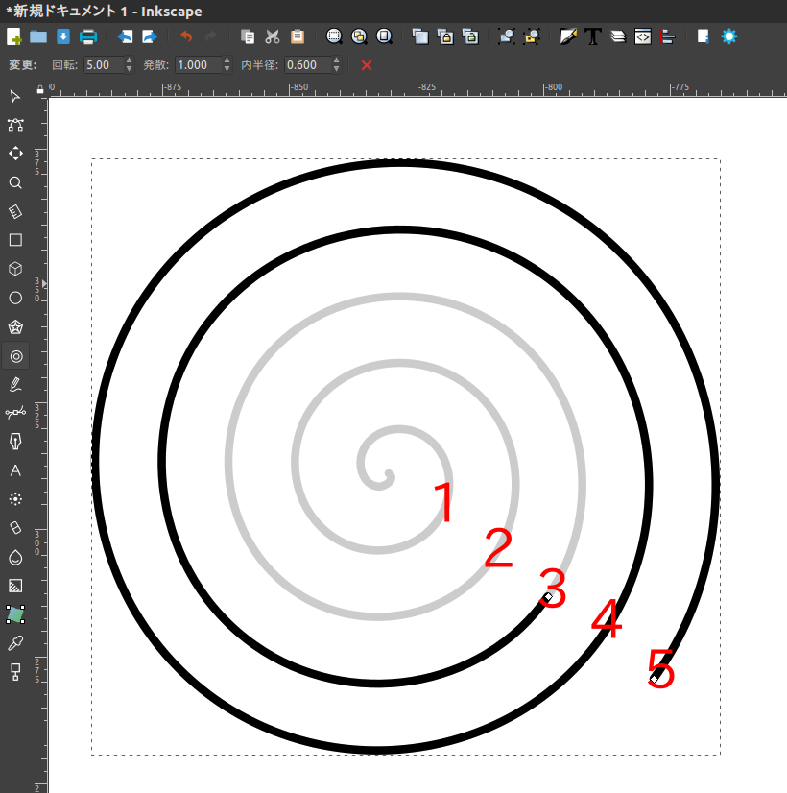
Task: Click the 内半径 field showing 0.600
Action: [x=308, y=64]
